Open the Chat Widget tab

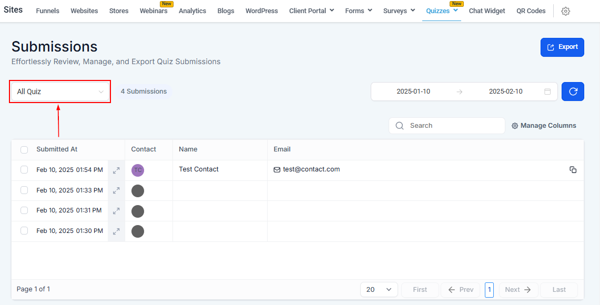pyautogui.click(x=487, y=11)
